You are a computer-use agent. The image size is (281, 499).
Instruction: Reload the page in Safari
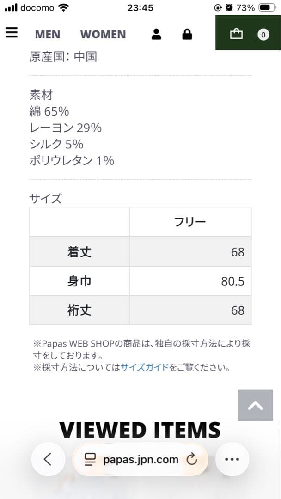click(192, 459)
